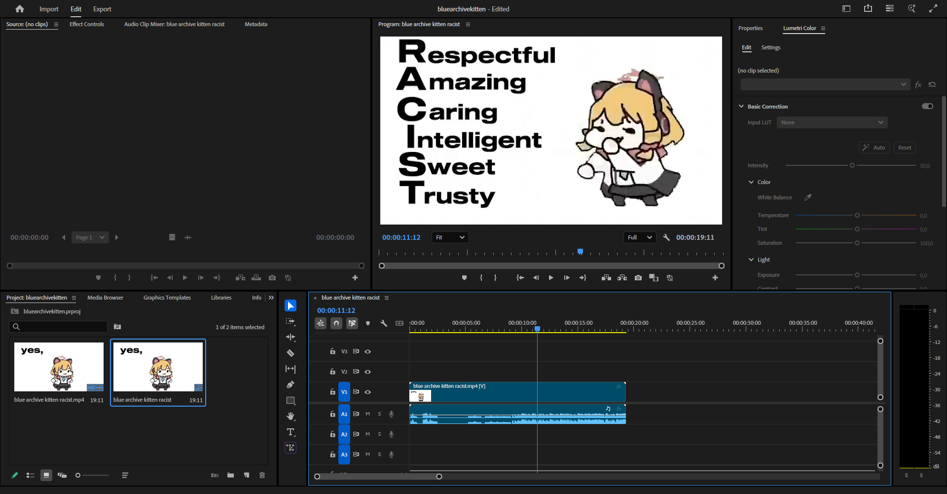This screenshot has height=494, width=947.
Task: Open the Fit zoom level dropdown
Action: tap(450, 237)
